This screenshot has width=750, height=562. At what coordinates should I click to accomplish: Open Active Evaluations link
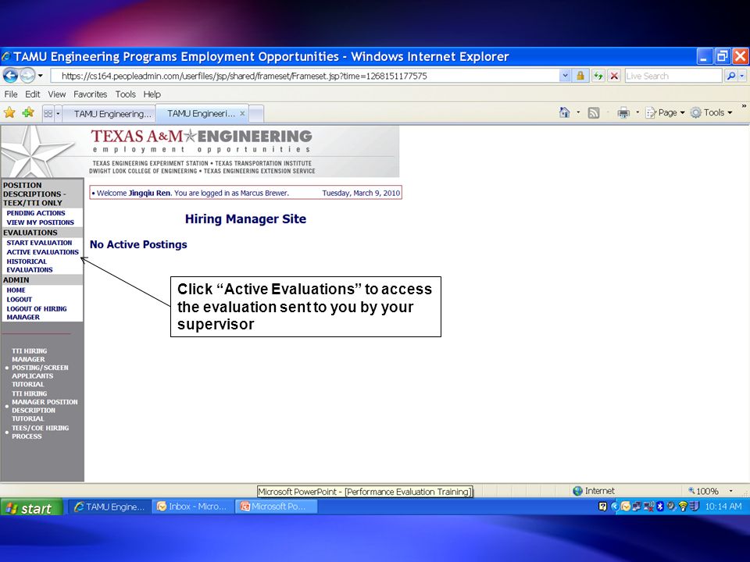tap(42, 252)
